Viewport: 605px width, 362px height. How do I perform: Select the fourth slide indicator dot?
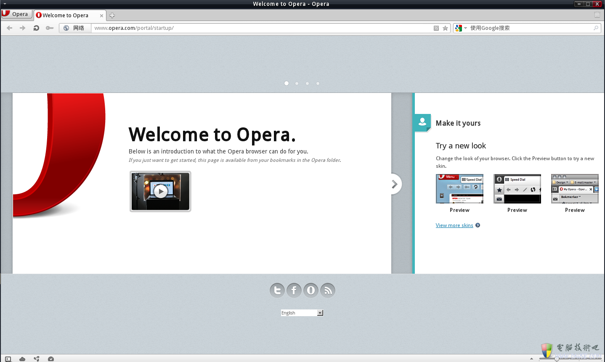(x=318, y=83)
